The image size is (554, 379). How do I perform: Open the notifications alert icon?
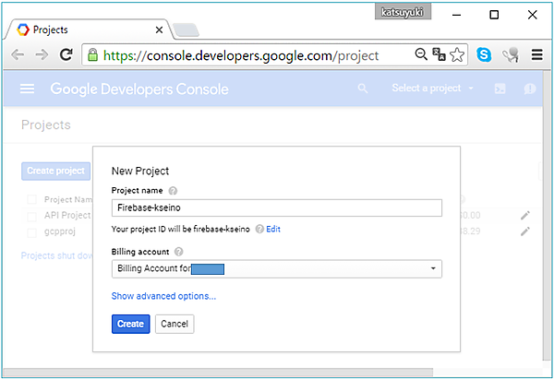pos(530,89)
